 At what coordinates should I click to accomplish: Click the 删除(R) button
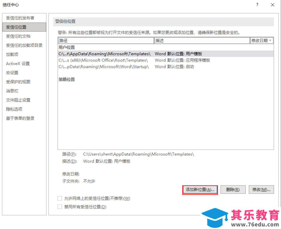pos(233,190)
